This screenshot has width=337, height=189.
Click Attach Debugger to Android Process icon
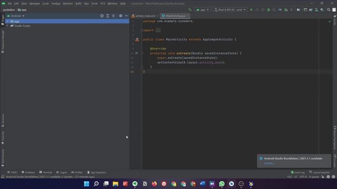coord(286,10)
